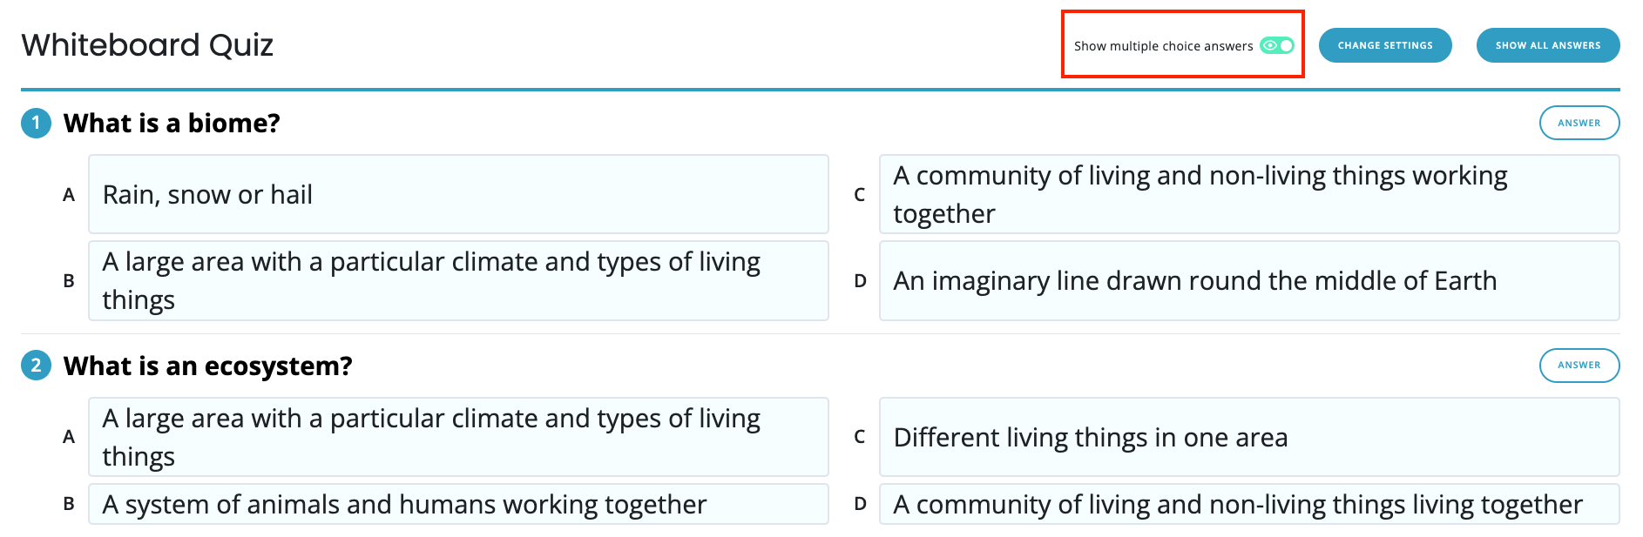Click the 'What is a biome?' question heading
This screenshot has width=1643, height=537.
[x=172, y=123]
